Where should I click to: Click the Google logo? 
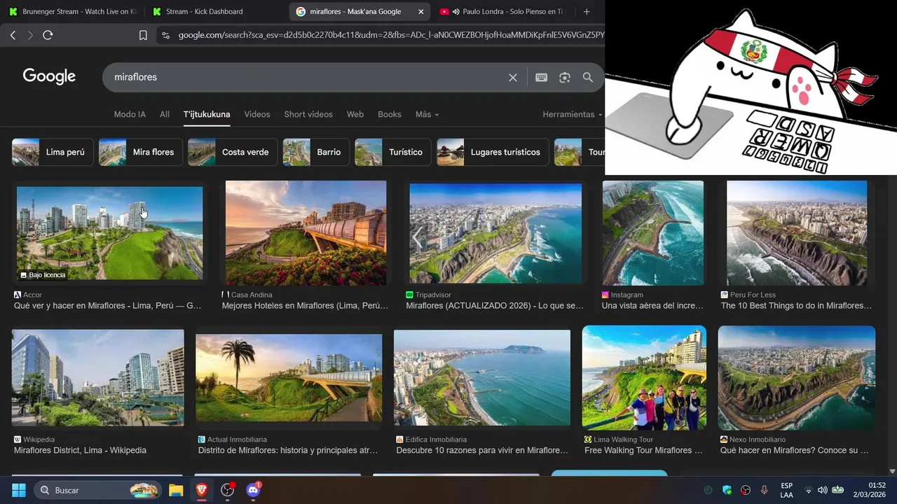pos(49,76)
